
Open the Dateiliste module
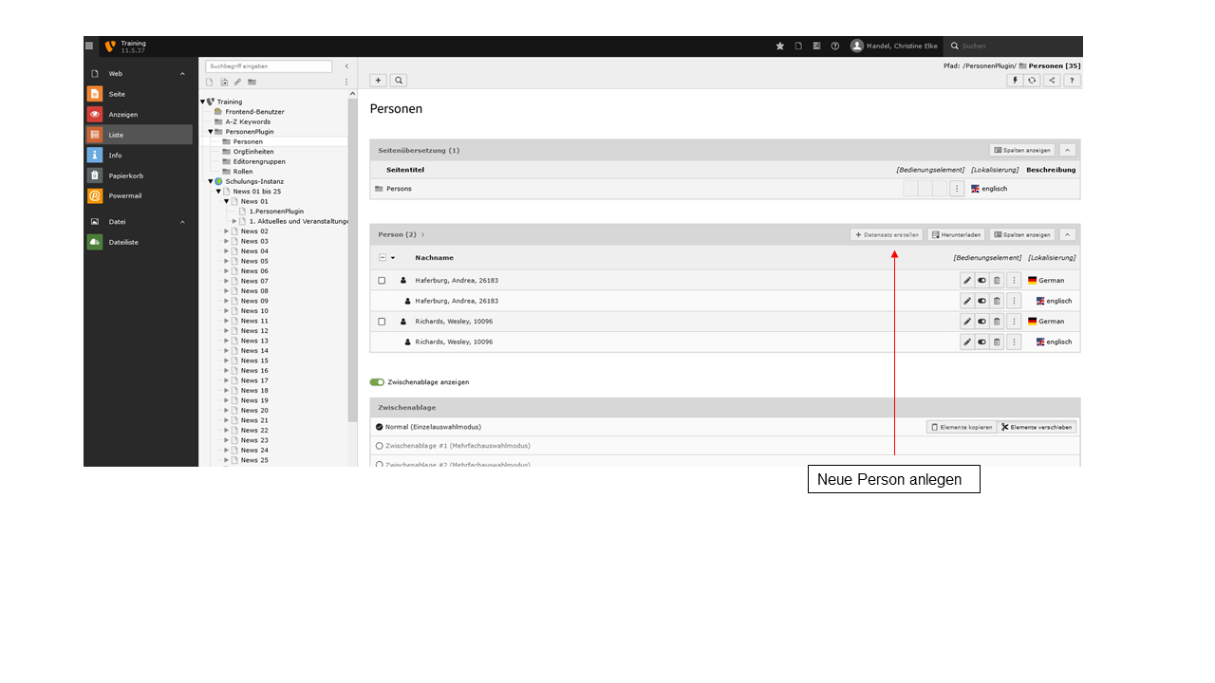click(x=122, y=242)
